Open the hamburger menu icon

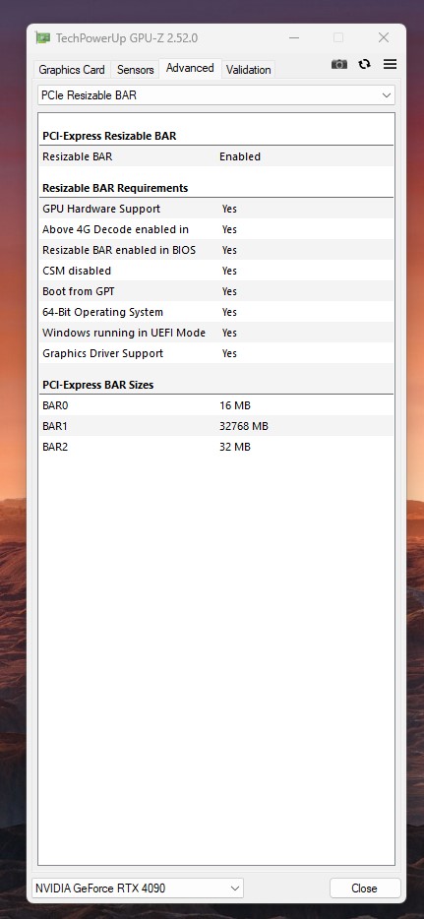coord(390,64)
